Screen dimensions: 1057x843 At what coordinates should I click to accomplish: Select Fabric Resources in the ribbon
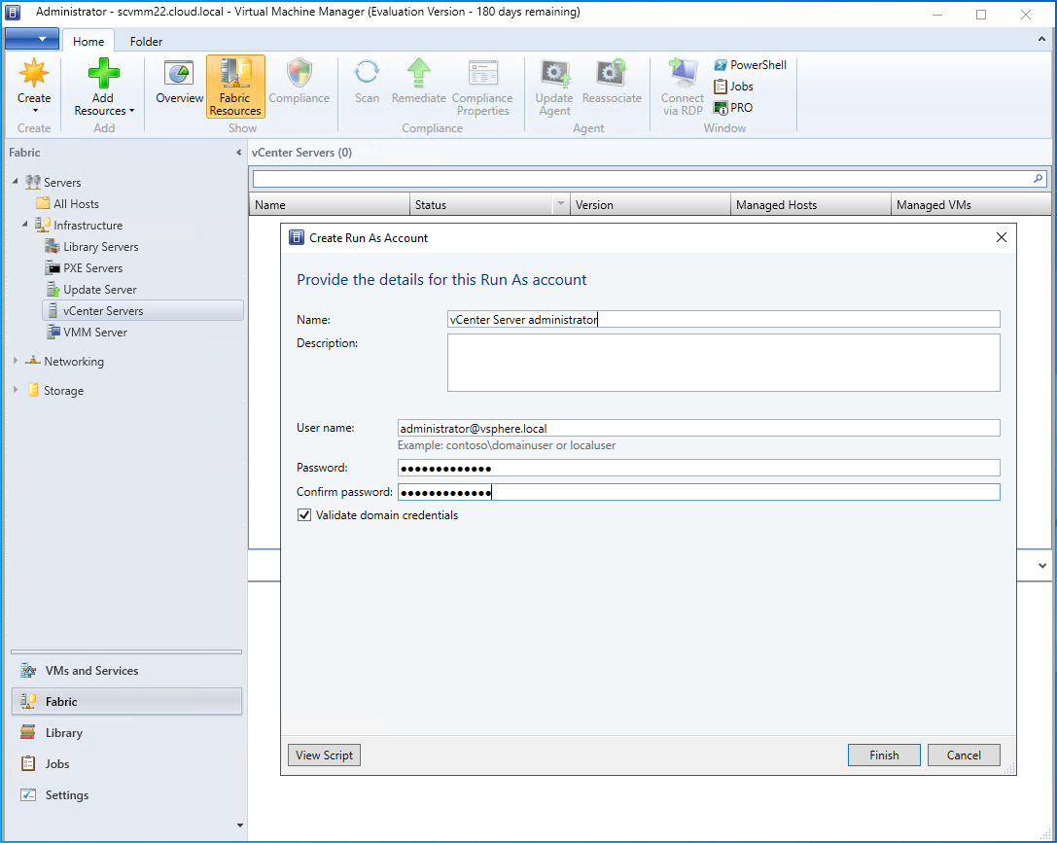[x=235, y=87]
